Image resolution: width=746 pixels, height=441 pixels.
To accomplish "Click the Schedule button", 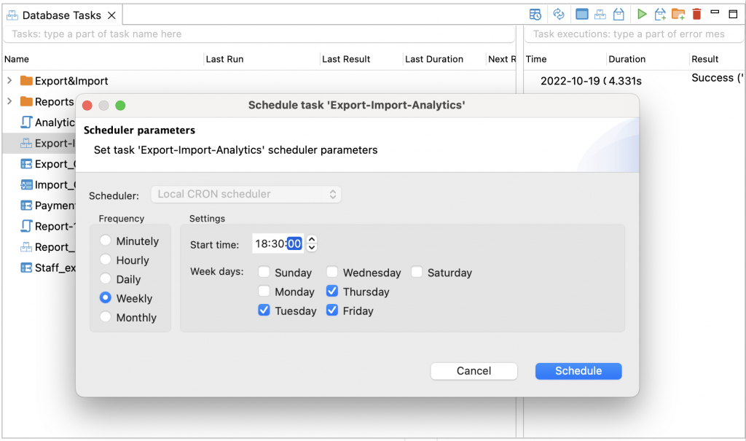I will [578, 371].
